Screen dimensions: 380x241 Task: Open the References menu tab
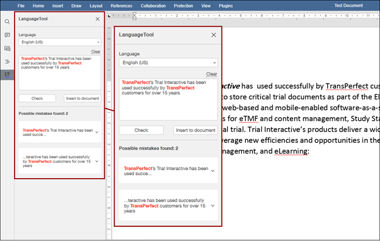[125, 5]
